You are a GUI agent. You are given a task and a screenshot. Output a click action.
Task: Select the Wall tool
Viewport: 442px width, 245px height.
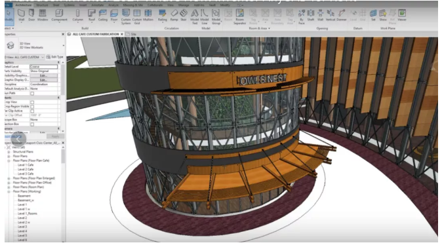click(x=22, y=16)
